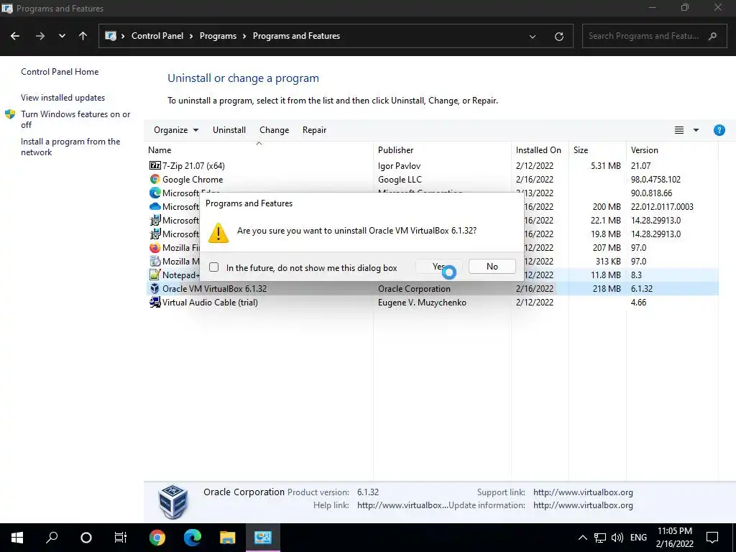The height and width of the screenshot is (552, 736).
Task: Select the Microsoft Edge program icon
Action: [x=155, y=193]
